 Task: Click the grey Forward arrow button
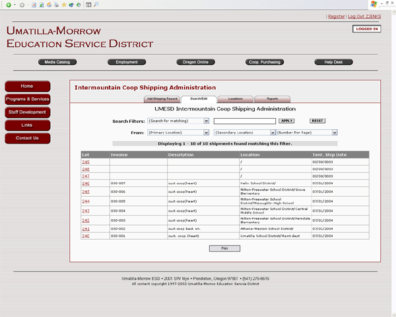tap(22, 5)
